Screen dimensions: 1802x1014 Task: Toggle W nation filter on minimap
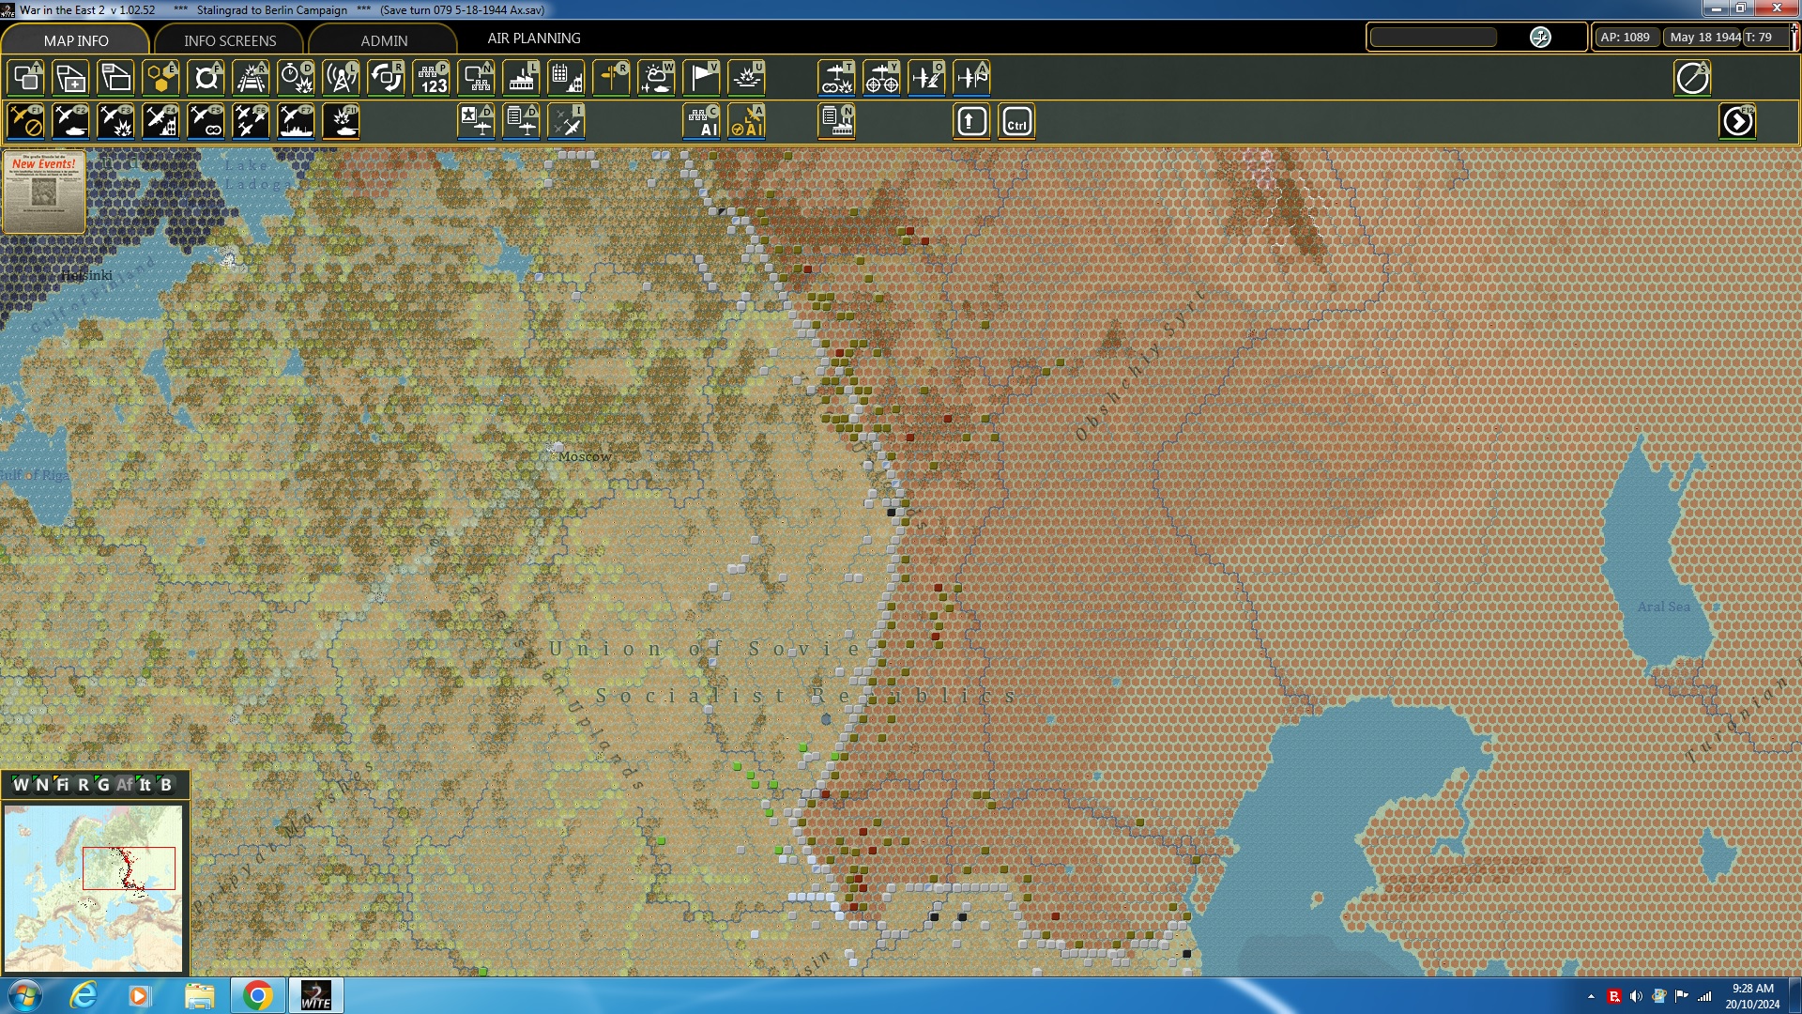(x=21, y=785)
